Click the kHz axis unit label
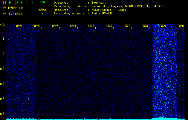The image size is (188, 120). pos(3,24)
